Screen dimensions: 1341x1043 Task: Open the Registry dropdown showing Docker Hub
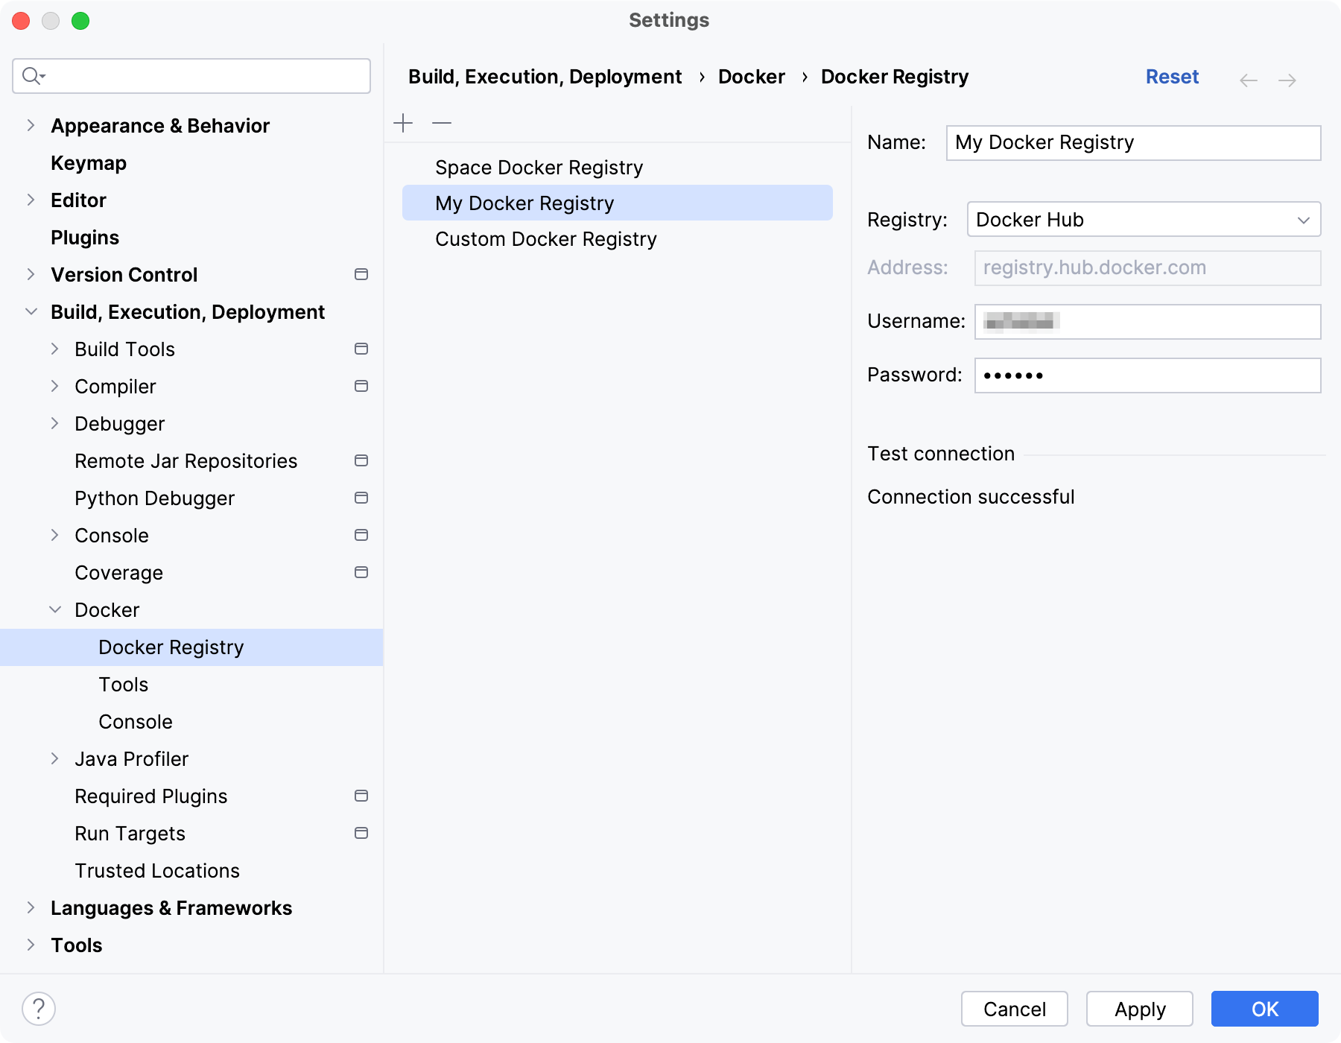(x=1143, y=219)
